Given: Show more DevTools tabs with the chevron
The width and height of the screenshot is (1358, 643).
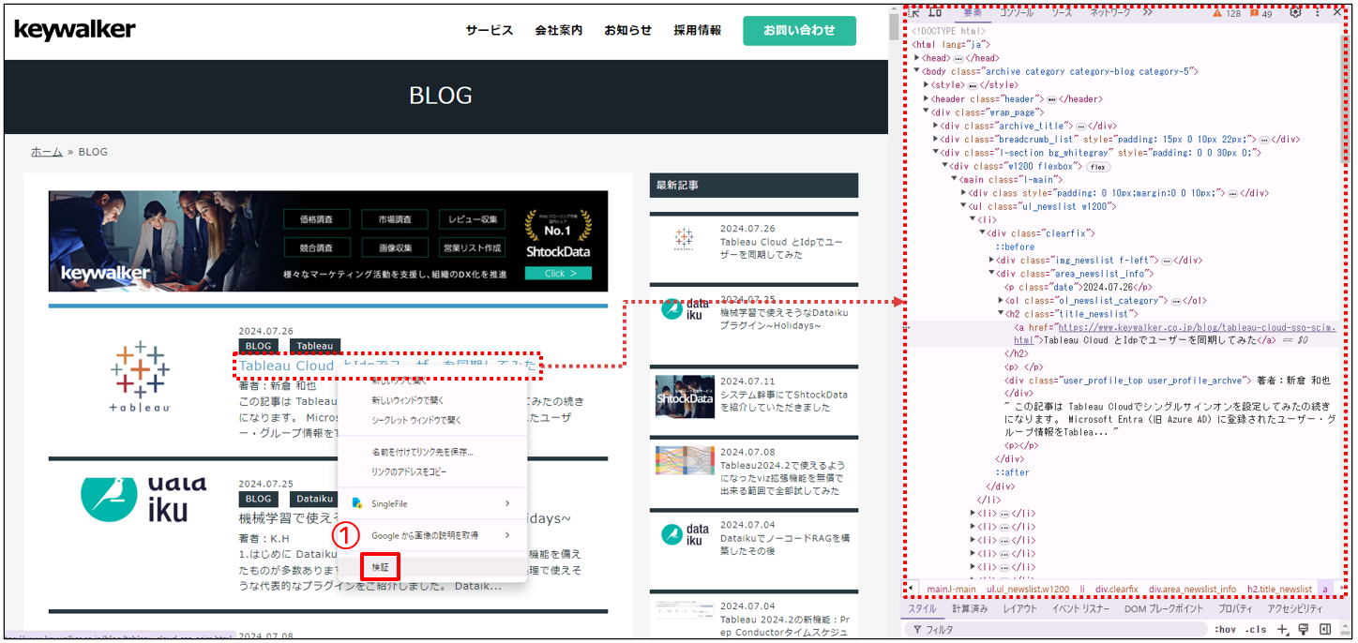Looking at the screenshot, I should click(x=1148, y=12).
